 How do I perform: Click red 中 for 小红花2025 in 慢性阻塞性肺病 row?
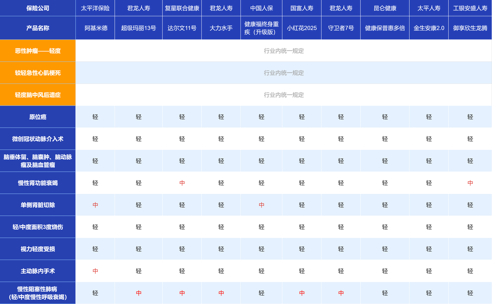(302, 293)
